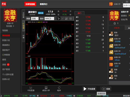This screenshot has height=97, width=130.
Task: Click 上 index value 2939.96
Action: [7, 96]
